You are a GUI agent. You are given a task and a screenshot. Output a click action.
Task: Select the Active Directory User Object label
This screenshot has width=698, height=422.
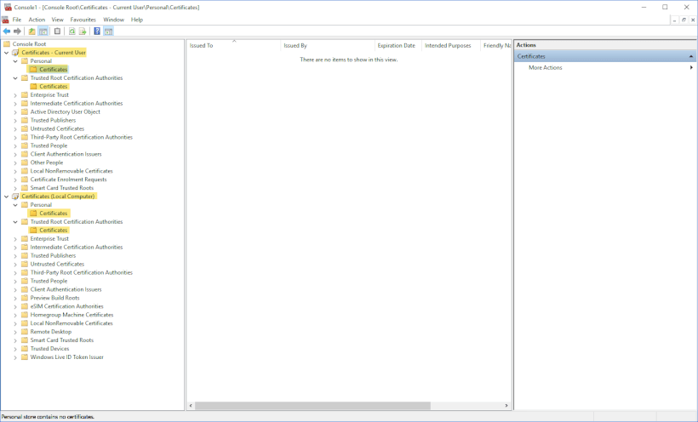(x=65, y=111)
